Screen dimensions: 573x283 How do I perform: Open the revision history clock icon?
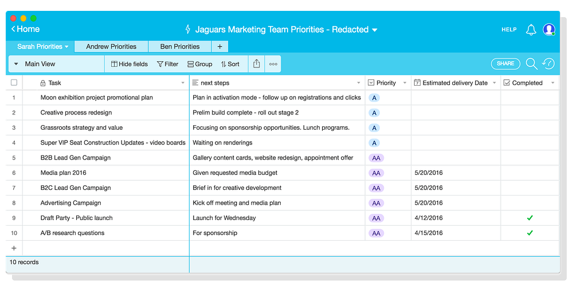point(548,63)
